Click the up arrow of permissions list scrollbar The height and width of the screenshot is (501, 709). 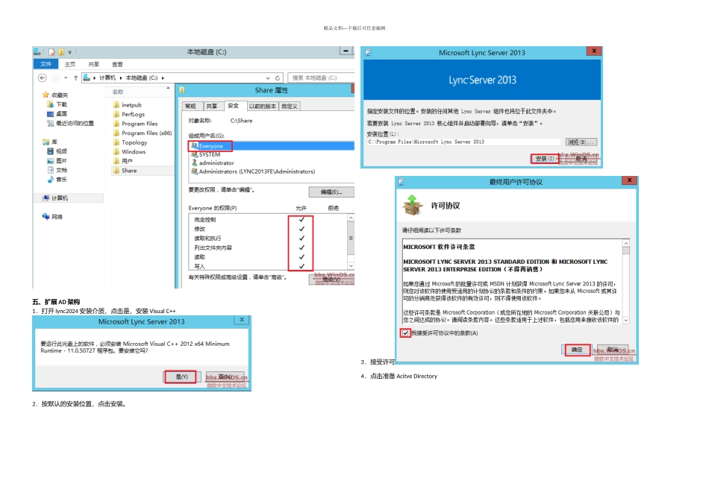[x=351, y=218]
